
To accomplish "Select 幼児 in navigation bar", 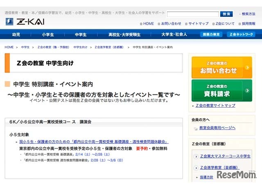I will tap(16, 35).
